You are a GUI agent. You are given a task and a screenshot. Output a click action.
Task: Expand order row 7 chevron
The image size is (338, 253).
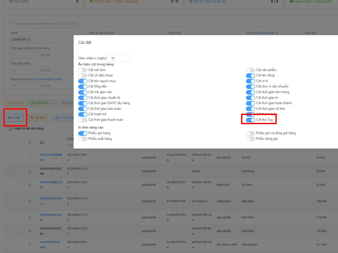[10, 245]
